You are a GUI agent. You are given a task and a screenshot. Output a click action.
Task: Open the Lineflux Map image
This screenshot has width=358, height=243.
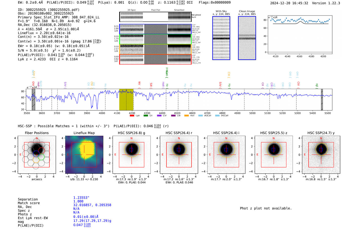[x=84, y=155]
